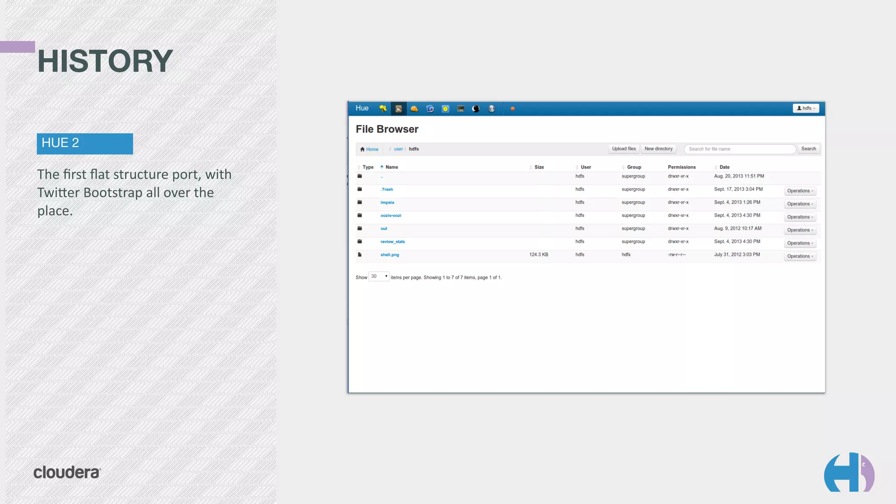The width and height of the screenshot is (896, 504).
Task: Click the New directory button
Action: [658, 149]
